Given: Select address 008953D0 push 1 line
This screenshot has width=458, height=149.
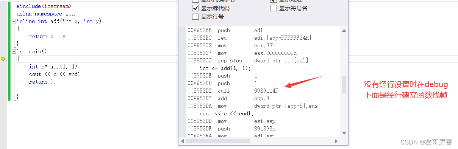Looking at the screenshot, I should 222,83.
